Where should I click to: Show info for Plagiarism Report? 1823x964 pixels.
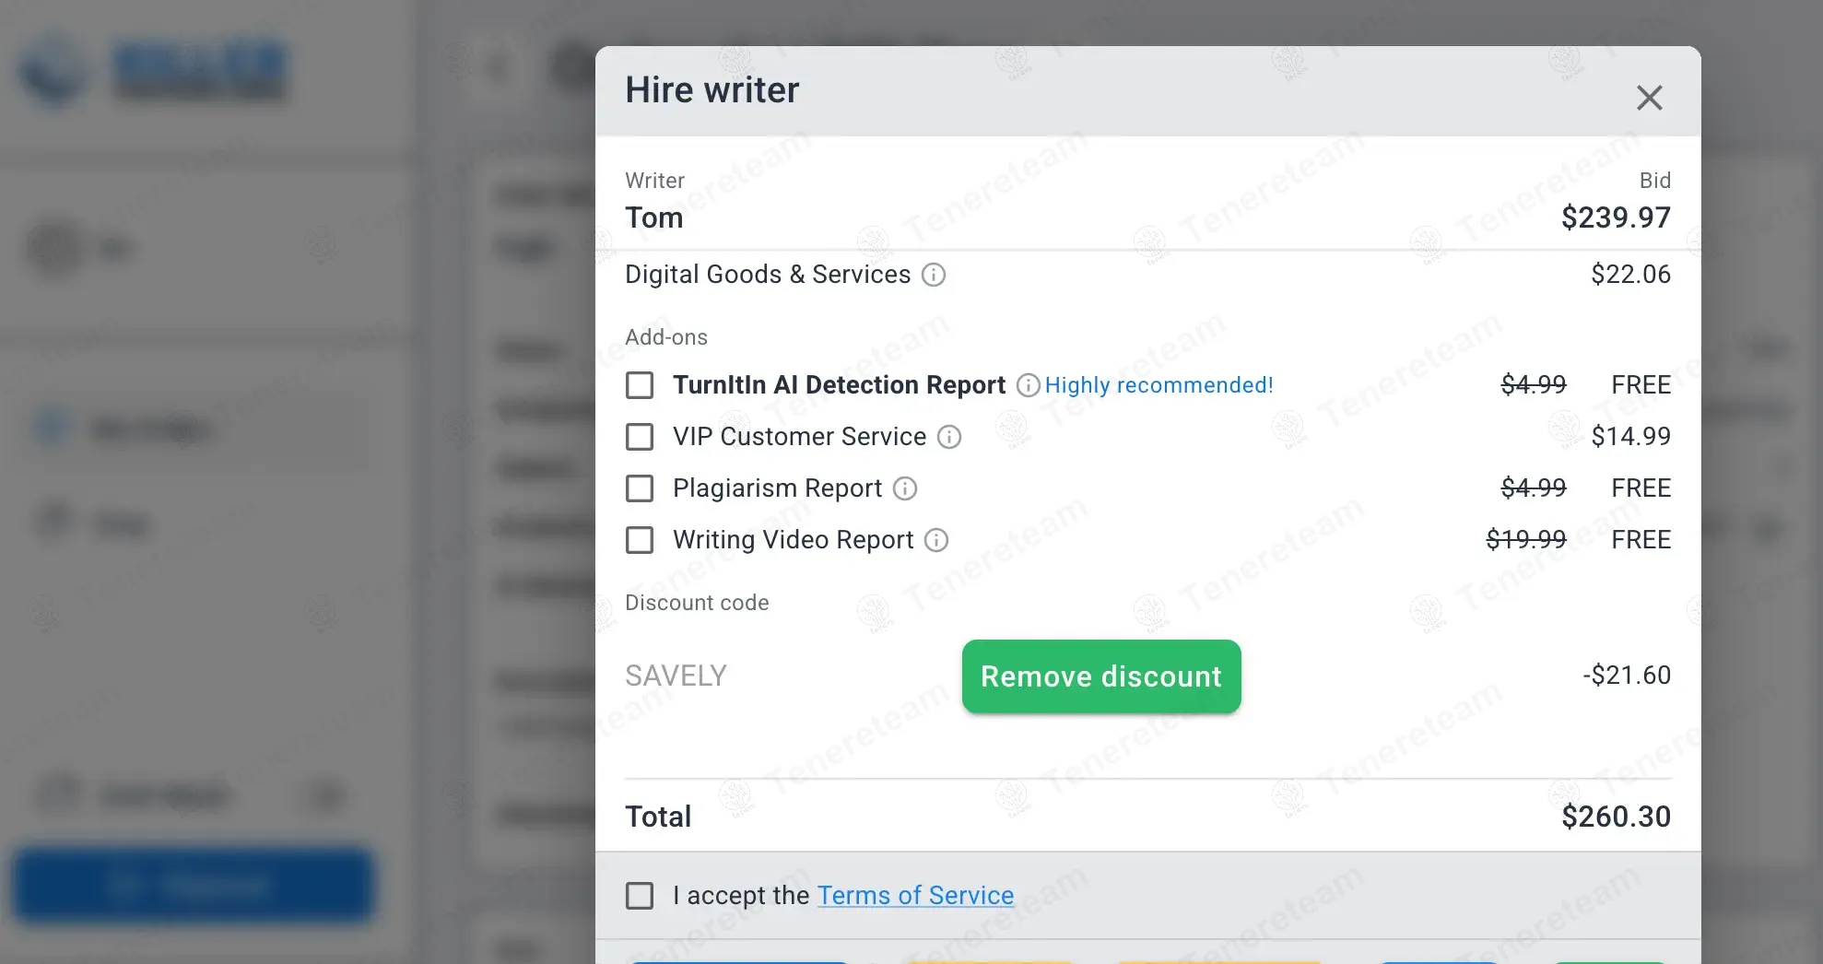tap(905, 488)
